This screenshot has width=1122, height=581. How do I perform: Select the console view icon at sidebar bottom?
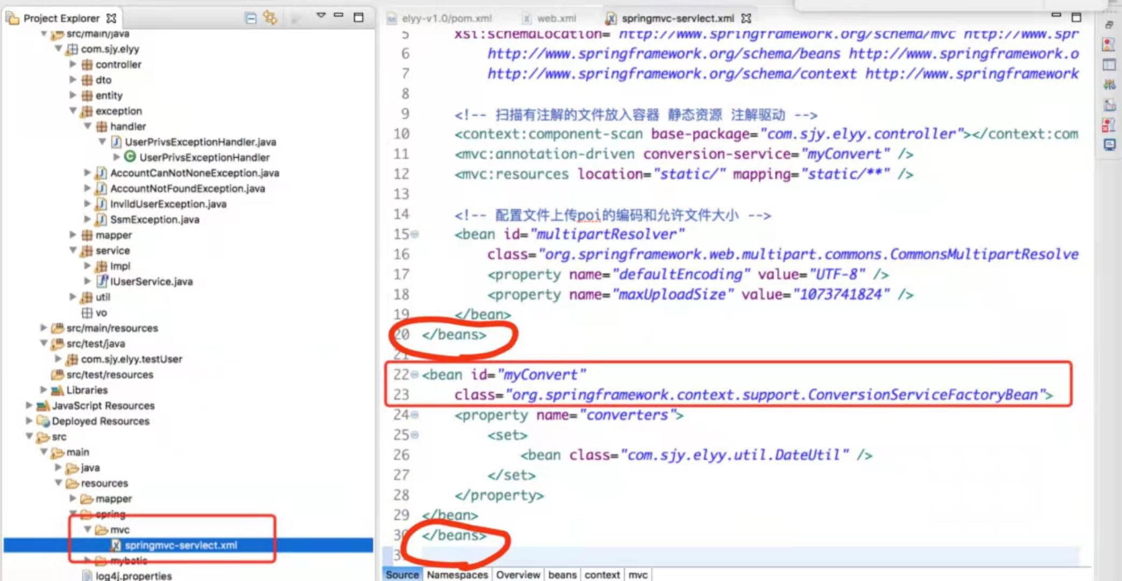point(1109,144)
